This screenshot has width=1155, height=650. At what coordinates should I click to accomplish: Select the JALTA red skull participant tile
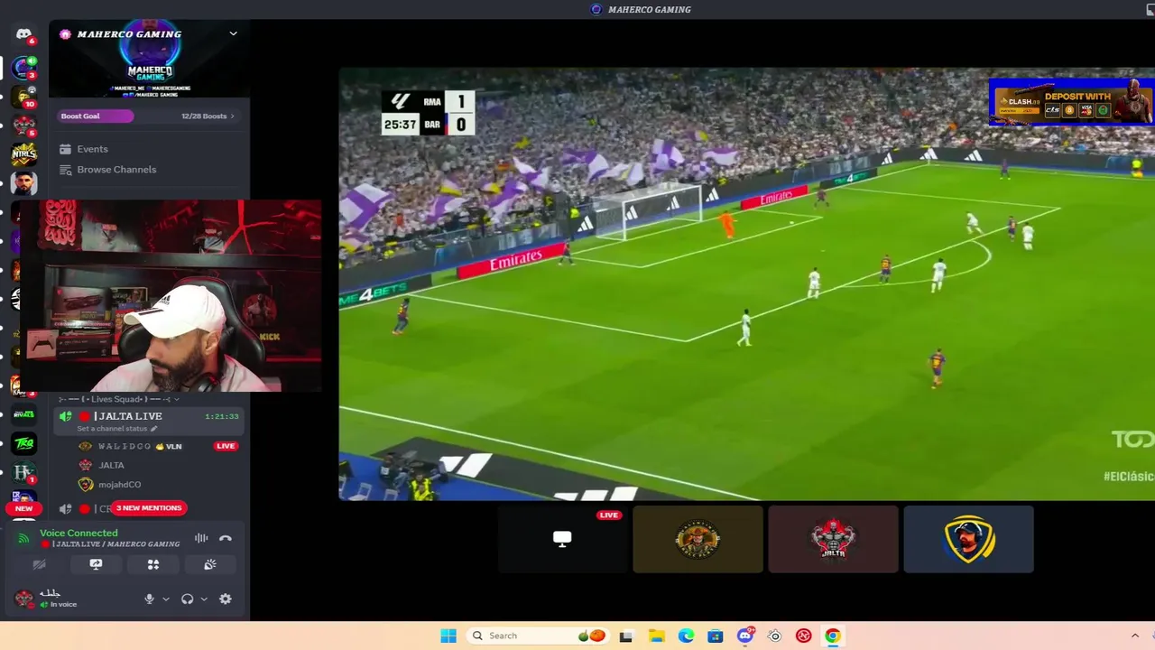(x=833, y=539)
